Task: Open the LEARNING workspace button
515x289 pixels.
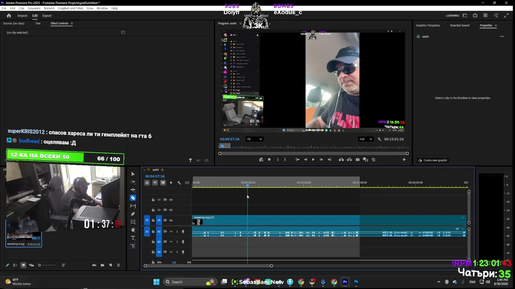Action: coord(452,16)
